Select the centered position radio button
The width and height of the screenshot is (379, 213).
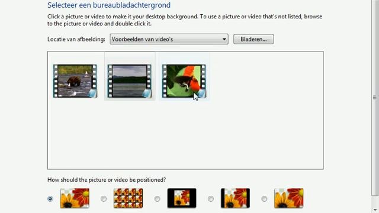(x=157, y=199)
